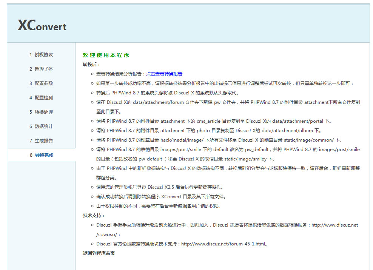Click the 技术支持 section heading
This screenshot has height=270, width=373.
click(x=94, y=216)
